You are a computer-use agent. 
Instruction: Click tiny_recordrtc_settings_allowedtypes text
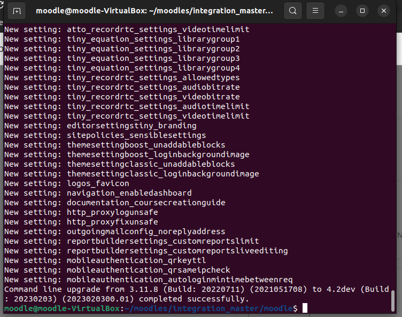coord(153,78)
